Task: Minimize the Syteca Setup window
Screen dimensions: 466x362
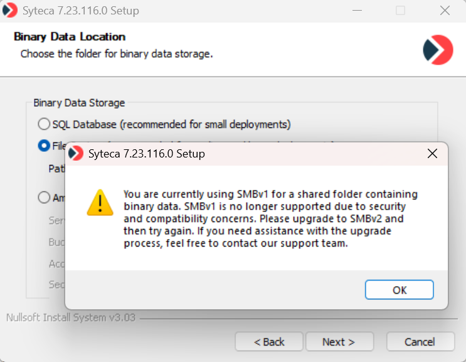Action: pos(357,11)
